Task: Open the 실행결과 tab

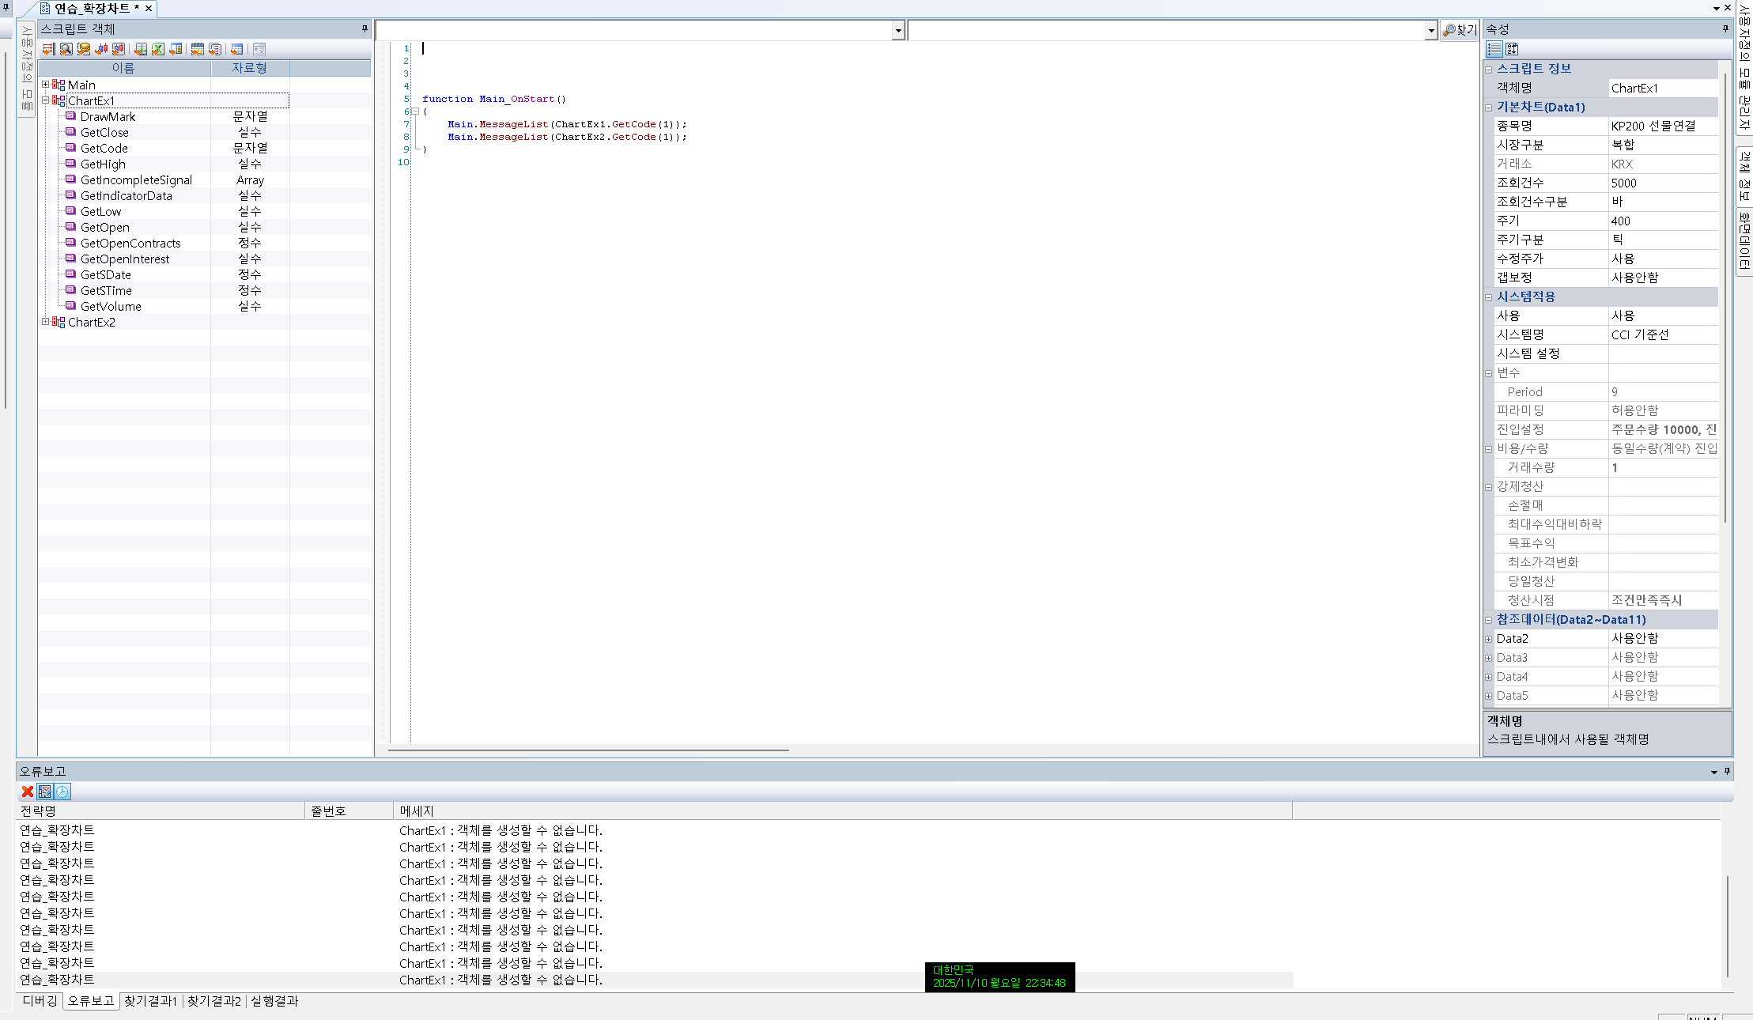Action: pos(274,1001)
